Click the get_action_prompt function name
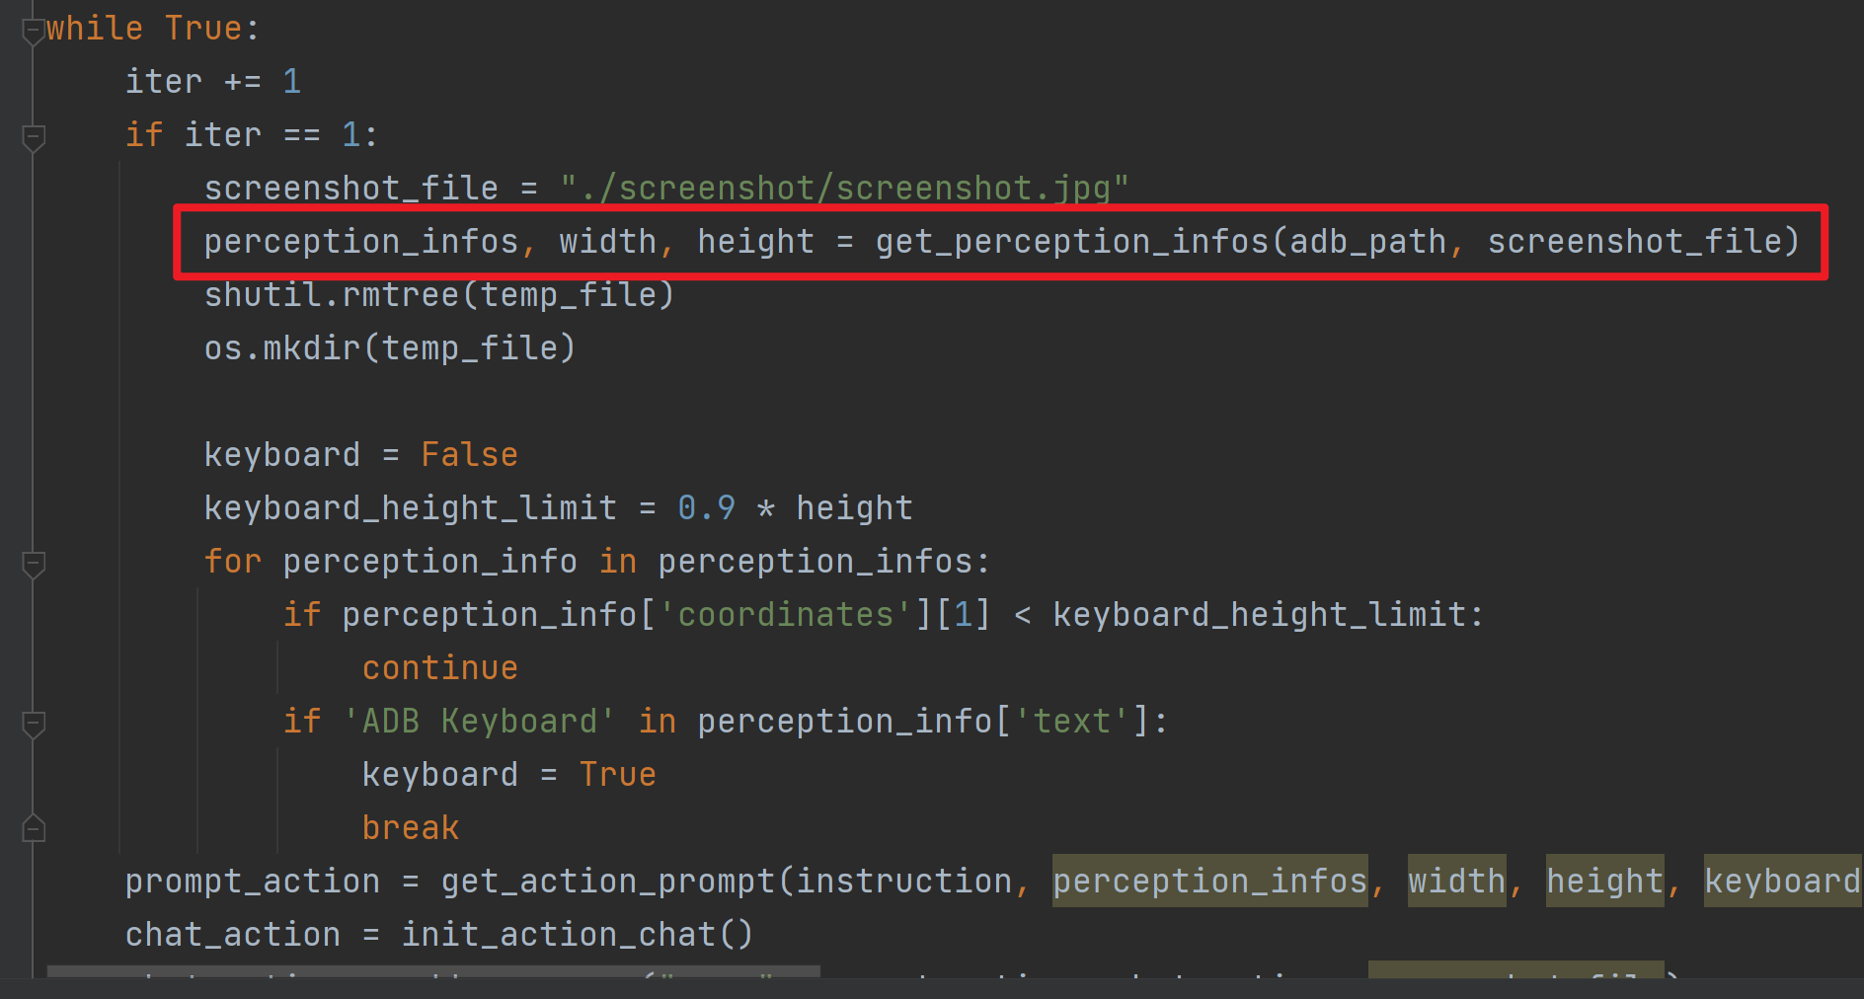The image size is (1864, 999). 608,882
